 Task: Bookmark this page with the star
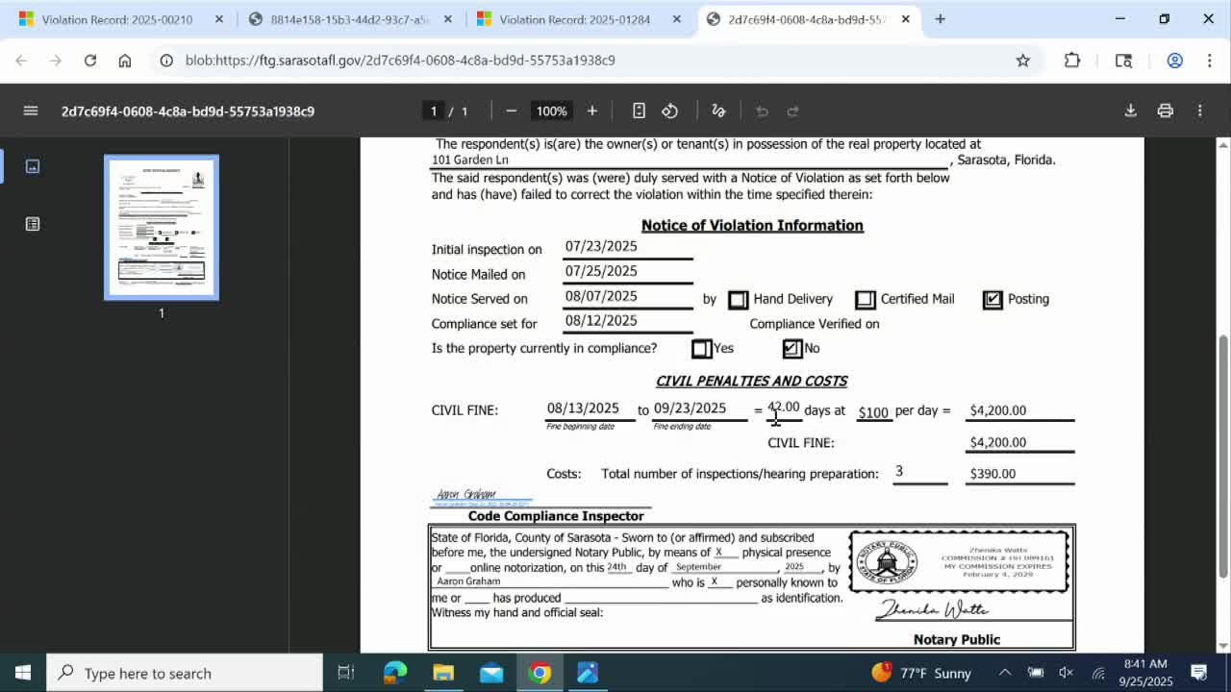(x=1022, y=61)
